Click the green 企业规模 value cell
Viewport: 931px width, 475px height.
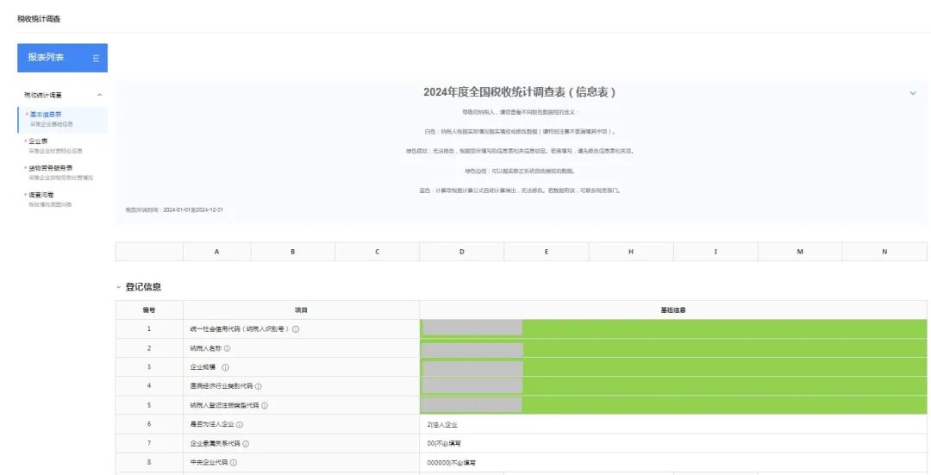(673, 367)
